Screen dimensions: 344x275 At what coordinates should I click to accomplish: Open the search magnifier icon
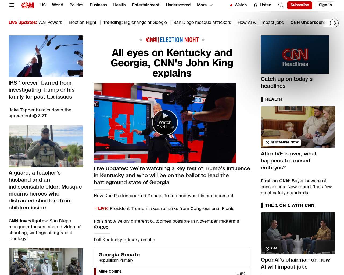tap(281, 5)
